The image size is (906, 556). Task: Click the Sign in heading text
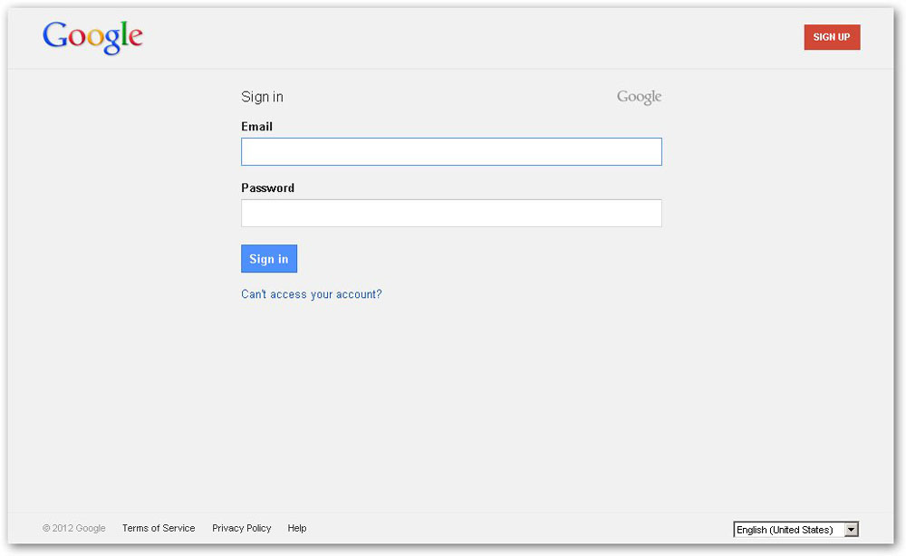point(262,97)
